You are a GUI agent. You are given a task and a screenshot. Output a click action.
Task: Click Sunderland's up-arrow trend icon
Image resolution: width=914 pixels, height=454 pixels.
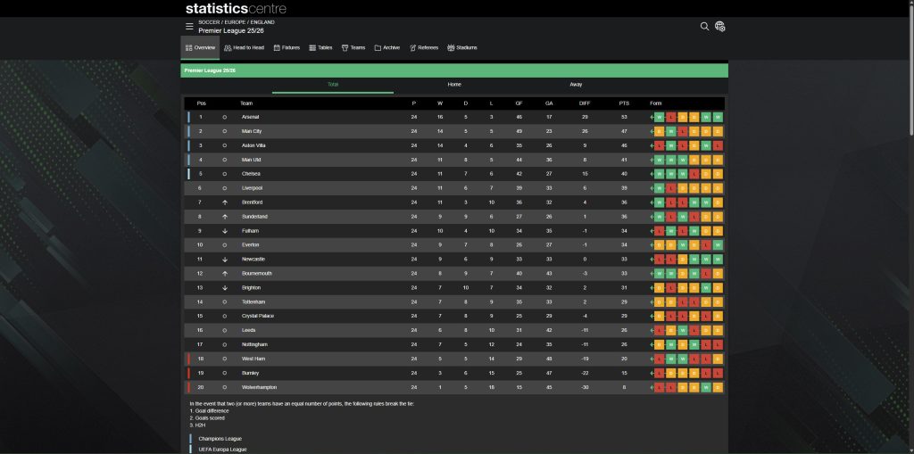(x=224, y=217)
